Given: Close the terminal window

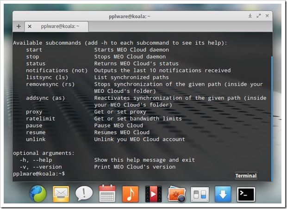Looking at the screenshot, I should (267, 16).
